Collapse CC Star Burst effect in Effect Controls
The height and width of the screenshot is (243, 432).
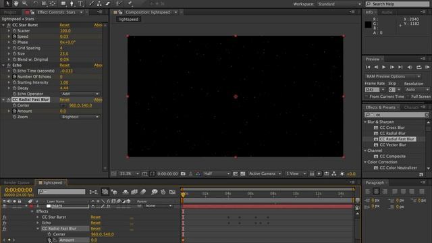[3, 25]
